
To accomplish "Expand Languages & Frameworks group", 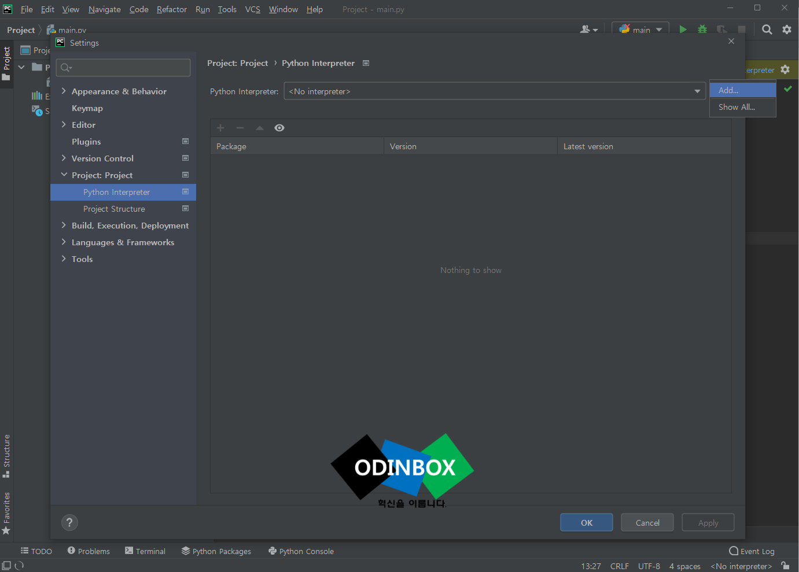I will point(64,242).
